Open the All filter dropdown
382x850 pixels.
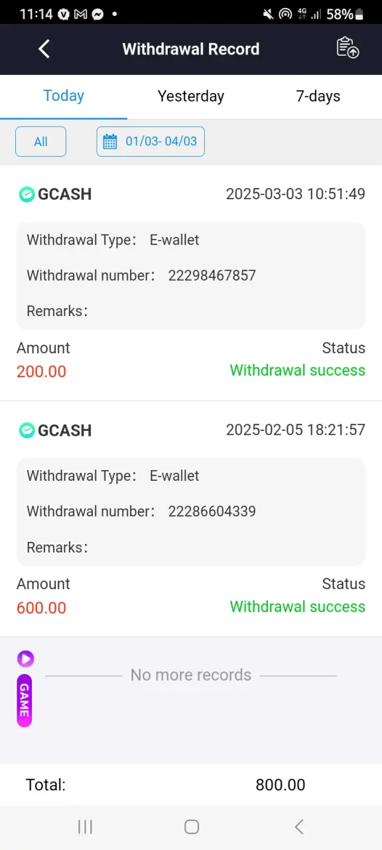(x=41, y=141)
